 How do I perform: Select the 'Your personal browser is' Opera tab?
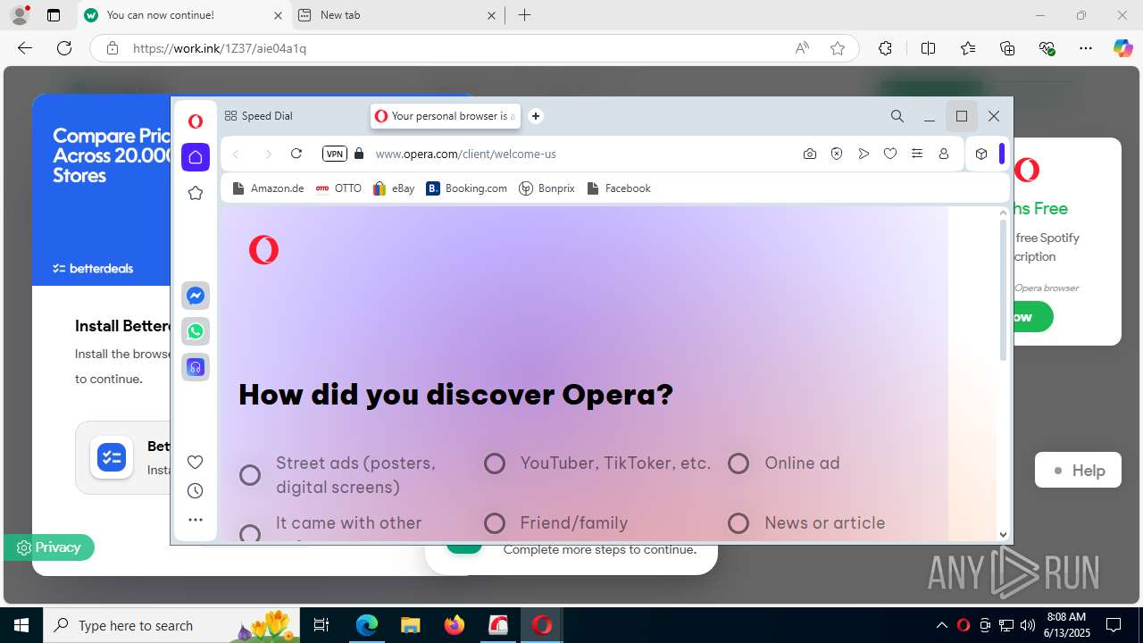(445, 116)
